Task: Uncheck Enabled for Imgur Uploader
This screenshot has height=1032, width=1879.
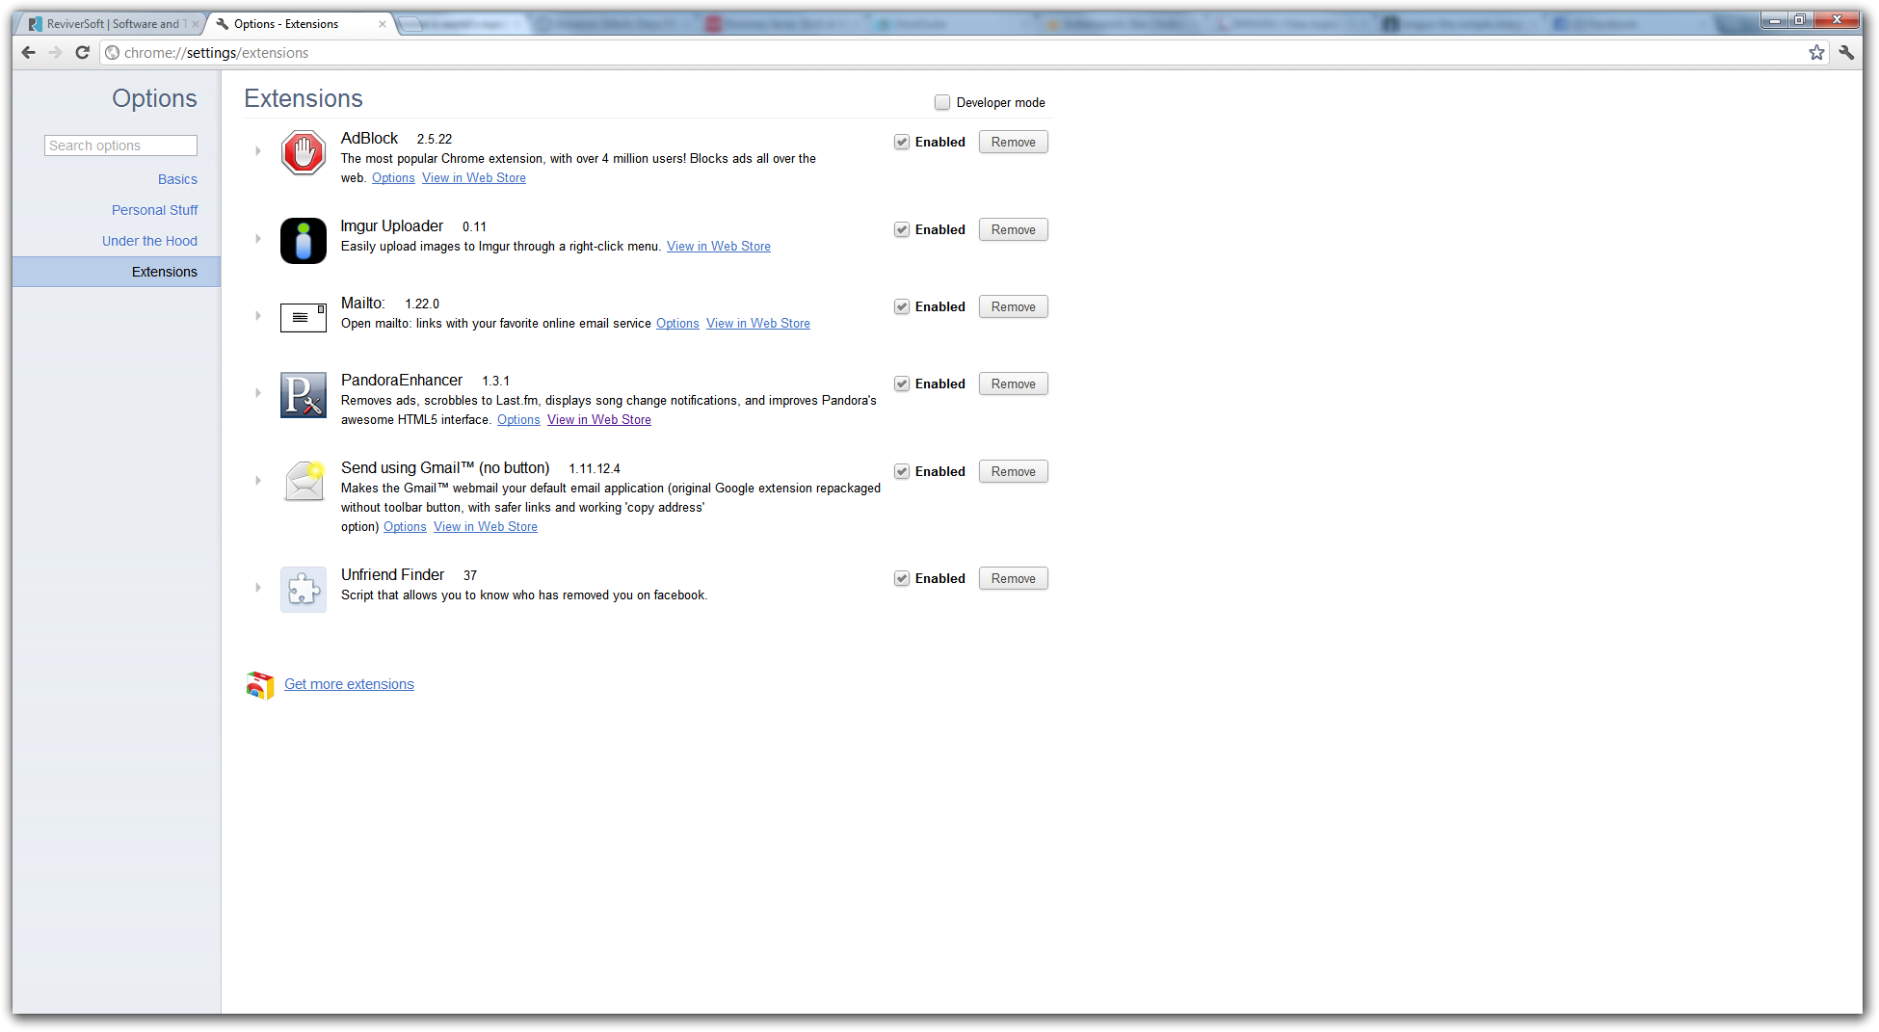Action: tap(902, 229)
